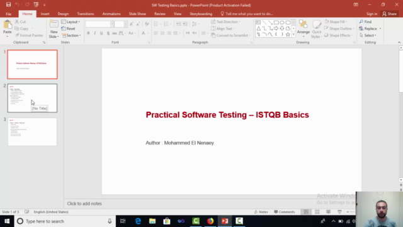403x227 pixels.
Task: Open Task View on the taskbar
Action: [x=123, y=221]
